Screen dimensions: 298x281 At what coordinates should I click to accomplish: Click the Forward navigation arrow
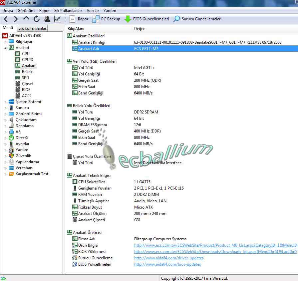pos(16,19)
